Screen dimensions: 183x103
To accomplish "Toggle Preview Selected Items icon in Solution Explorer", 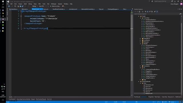I will click(157, 11).
